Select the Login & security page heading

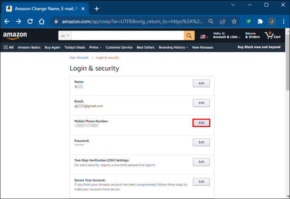pos(94,68)
